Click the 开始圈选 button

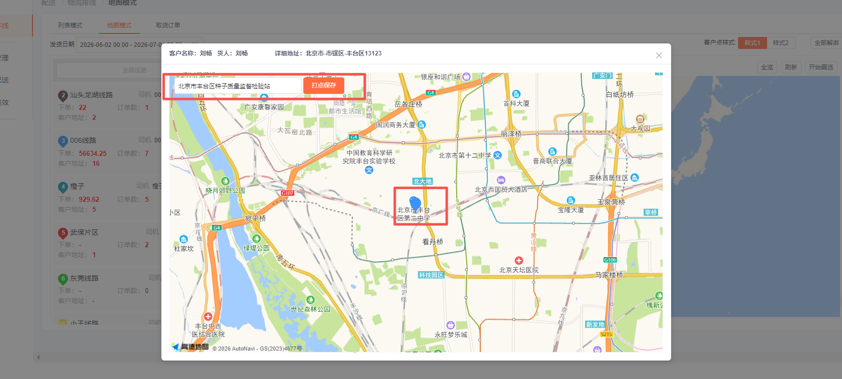click(x=821, y=67)
